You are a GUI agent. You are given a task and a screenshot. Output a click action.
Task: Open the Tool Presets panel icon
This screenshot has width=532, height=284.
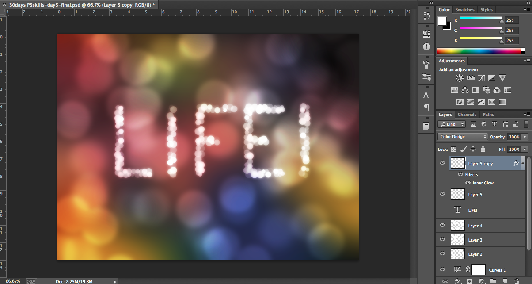pyautogui.click(x=426, y=77)
